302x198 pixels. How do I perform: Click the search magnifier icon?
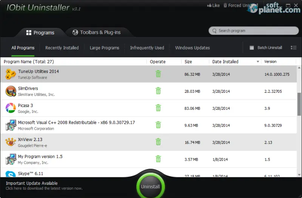[214, 31]
